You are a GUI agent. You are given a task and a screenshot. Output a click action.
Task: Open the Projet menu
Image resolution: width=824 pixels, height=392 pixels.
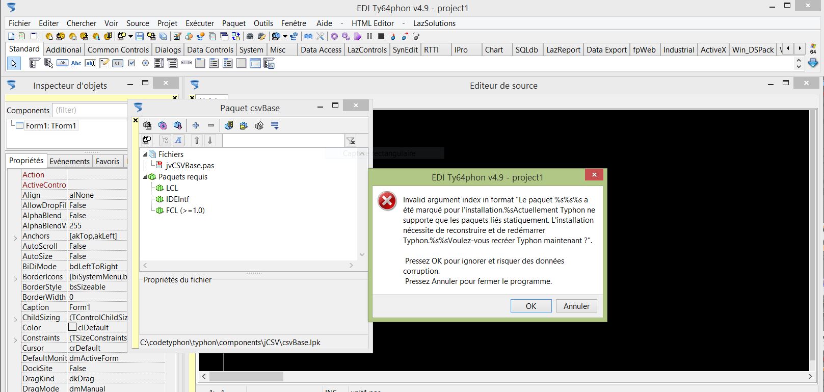pos(167,23)
